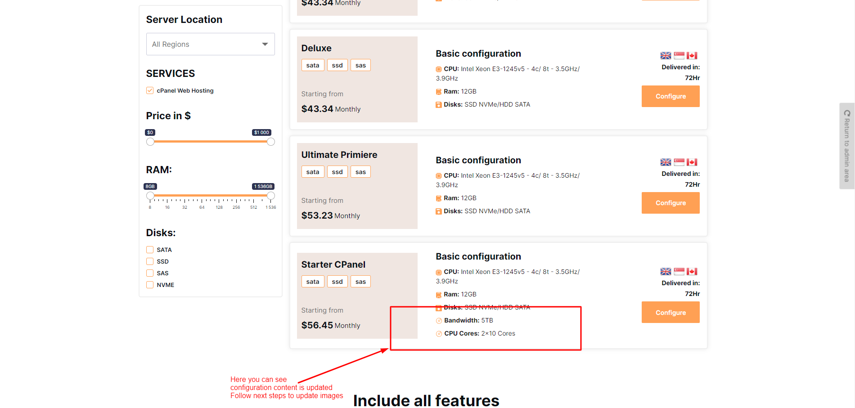Screen dimensions: 855x408
Task: Click the Bandwidth icon in Starter CPanel
Action: 439,321
